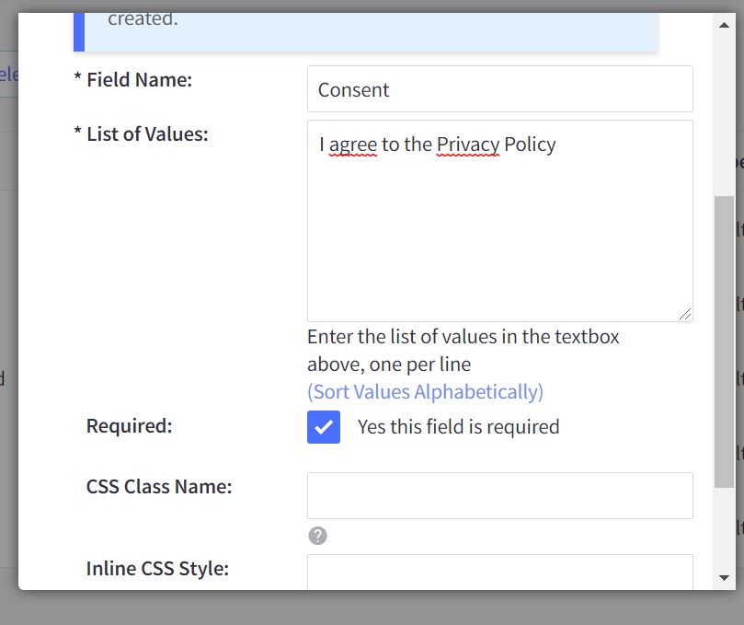Click the 'CSS Class Name' label
744x625 pixels.
click(x=159, y=487)
